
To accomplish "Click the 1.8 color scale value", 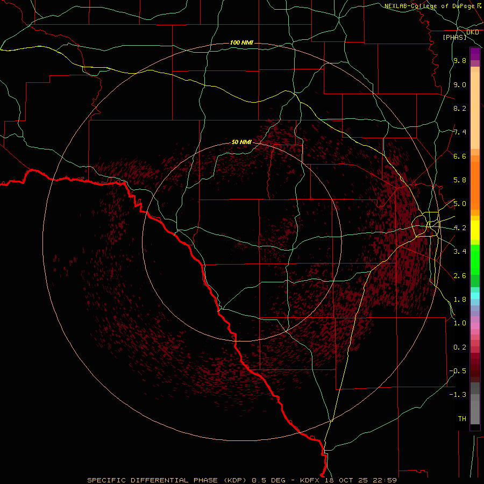I will pyautogui.click(x=460, y=300).
